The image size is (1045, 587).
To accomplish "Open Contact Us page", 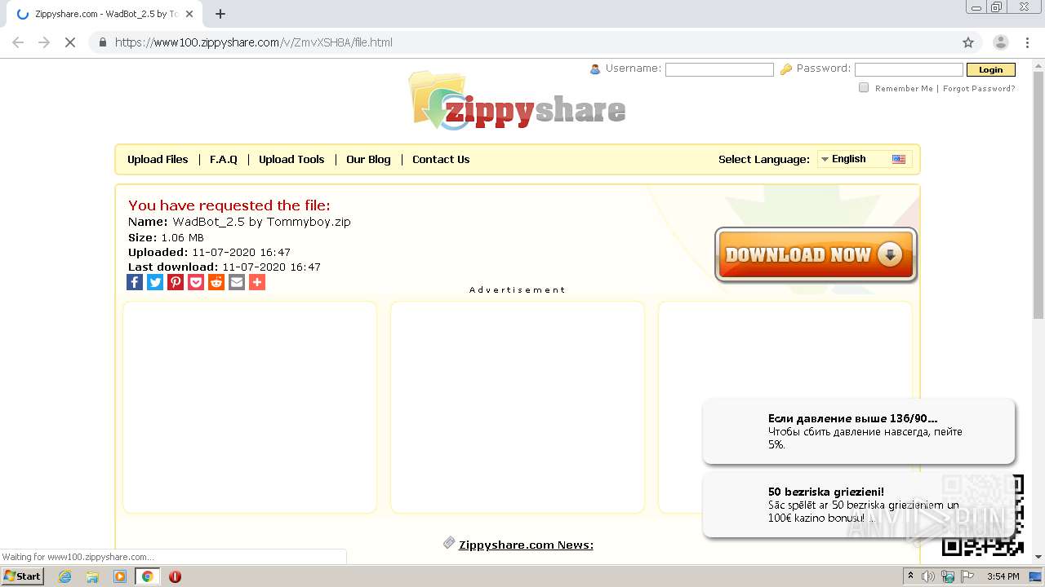I will click(441, 160).
